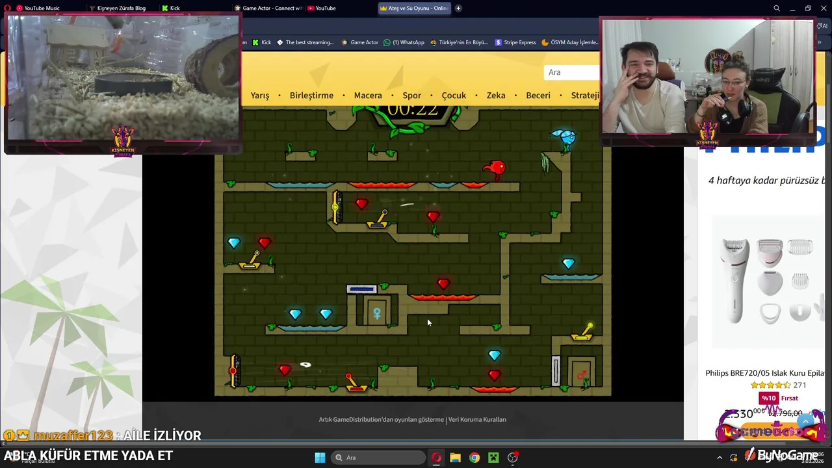The width and height of the screenshot is (832, 468).
Task: Open the Yarış game category
Action: [x=260, y=96]
